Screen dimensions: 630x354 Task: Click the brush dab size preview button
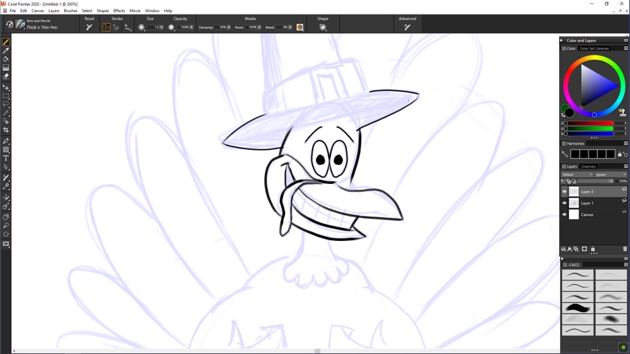pos(141,27)
